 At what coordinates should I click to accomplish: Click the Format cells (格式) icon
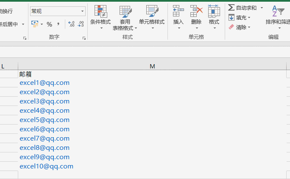[214, 11]
